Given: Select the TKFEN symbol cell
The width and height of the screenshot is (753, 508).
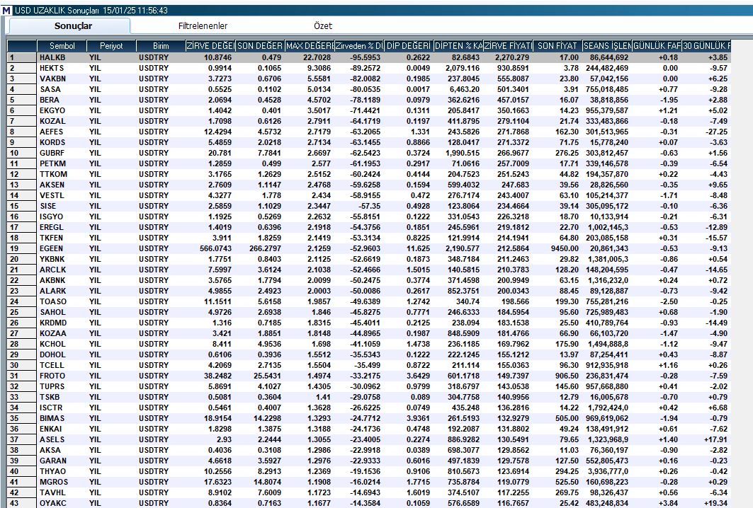Looking at the screenshot, I should click(62, 238).
